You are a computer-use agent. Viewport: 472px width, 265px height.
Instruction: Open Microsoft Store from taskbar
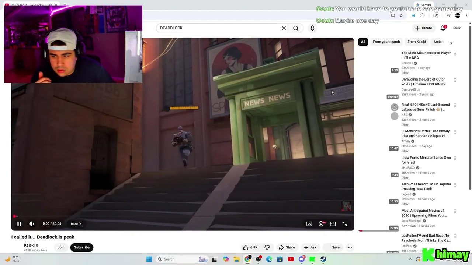(280, 259)
